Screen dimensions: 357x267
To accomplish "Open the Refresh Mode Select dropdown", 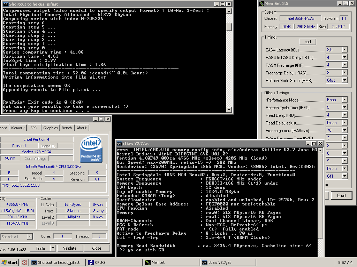I will click(x=345, y=80).
